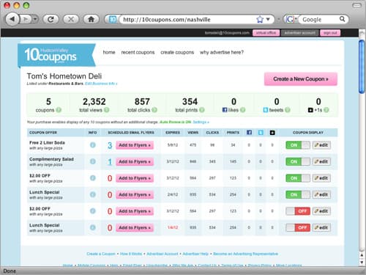Click Advertiser Help footer link

(x=195, y=254)
